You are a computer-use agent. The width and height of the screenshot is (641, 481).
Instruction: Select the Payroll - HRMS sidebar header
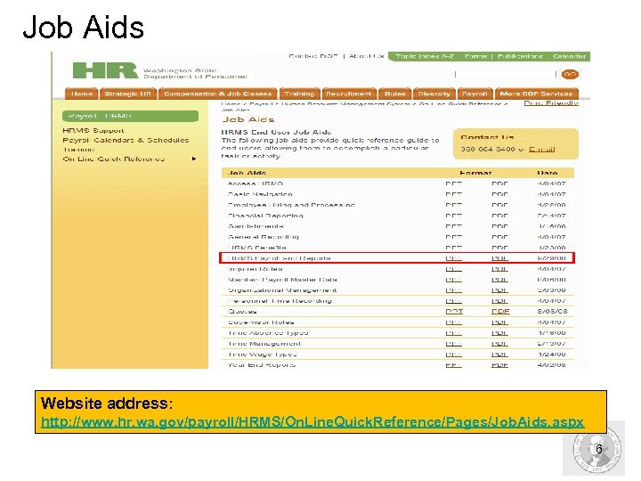pos(130,116)
